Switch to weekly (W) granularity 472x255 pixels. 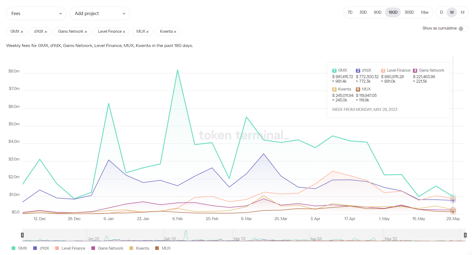(452, 12)
